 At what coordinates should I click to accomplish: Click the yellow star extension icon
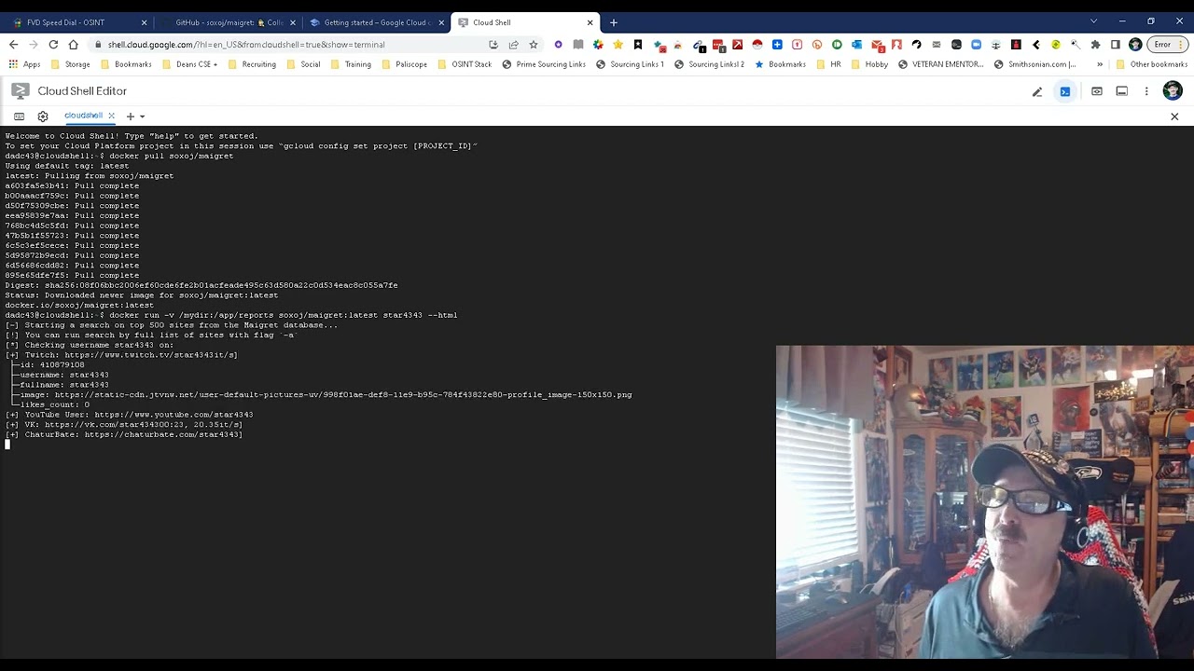pyautogui.click(x=618, y=45)
